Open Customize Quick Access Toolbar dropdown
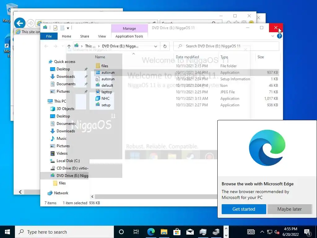 point(68,28)
